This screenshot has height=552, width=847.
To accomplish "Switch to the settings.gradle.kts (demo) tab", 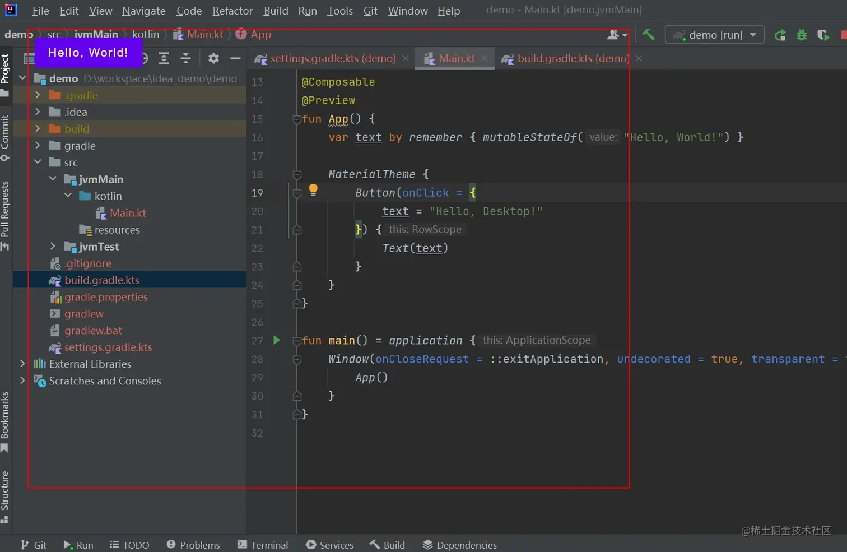I will [332, 59].
